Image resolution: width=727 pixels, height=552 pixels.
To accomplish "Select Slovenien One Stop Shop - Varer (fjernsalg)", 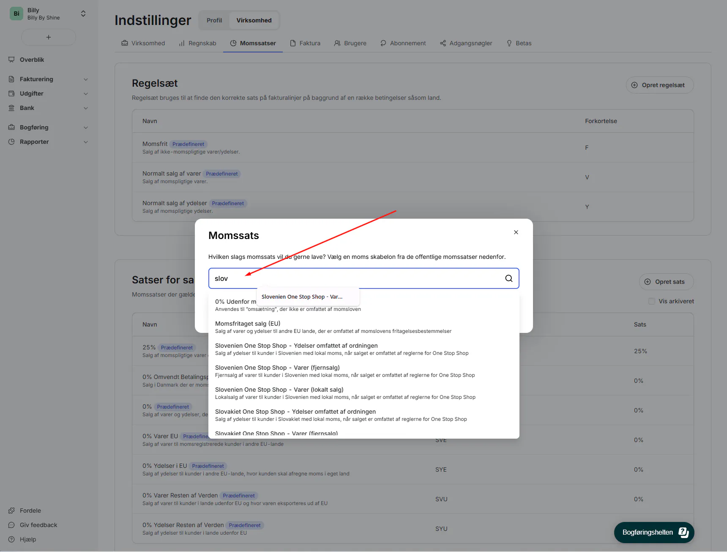I will click(277, 368).
